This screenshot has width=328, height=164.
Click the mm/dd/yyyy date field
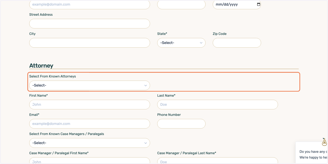237,5
